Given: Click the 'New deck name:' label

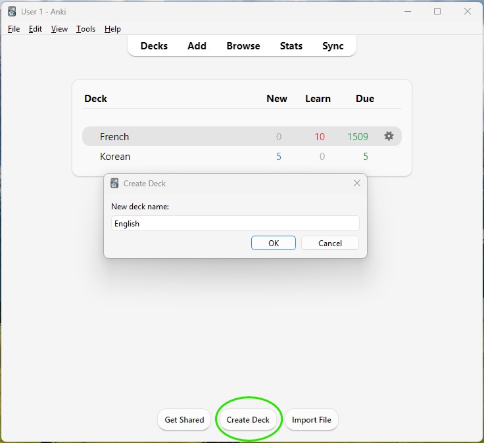Looking at the screenshot, I should [140, 207].
